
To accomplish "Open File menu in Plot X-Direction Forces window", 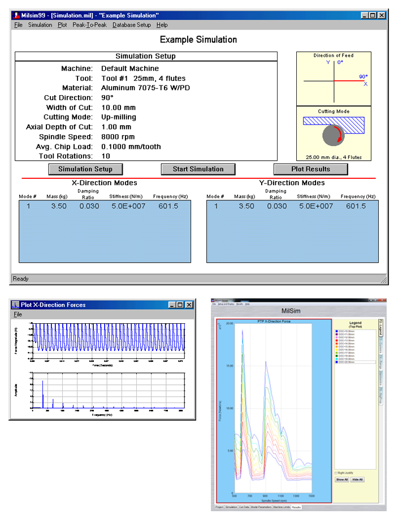I will (18, 314).
